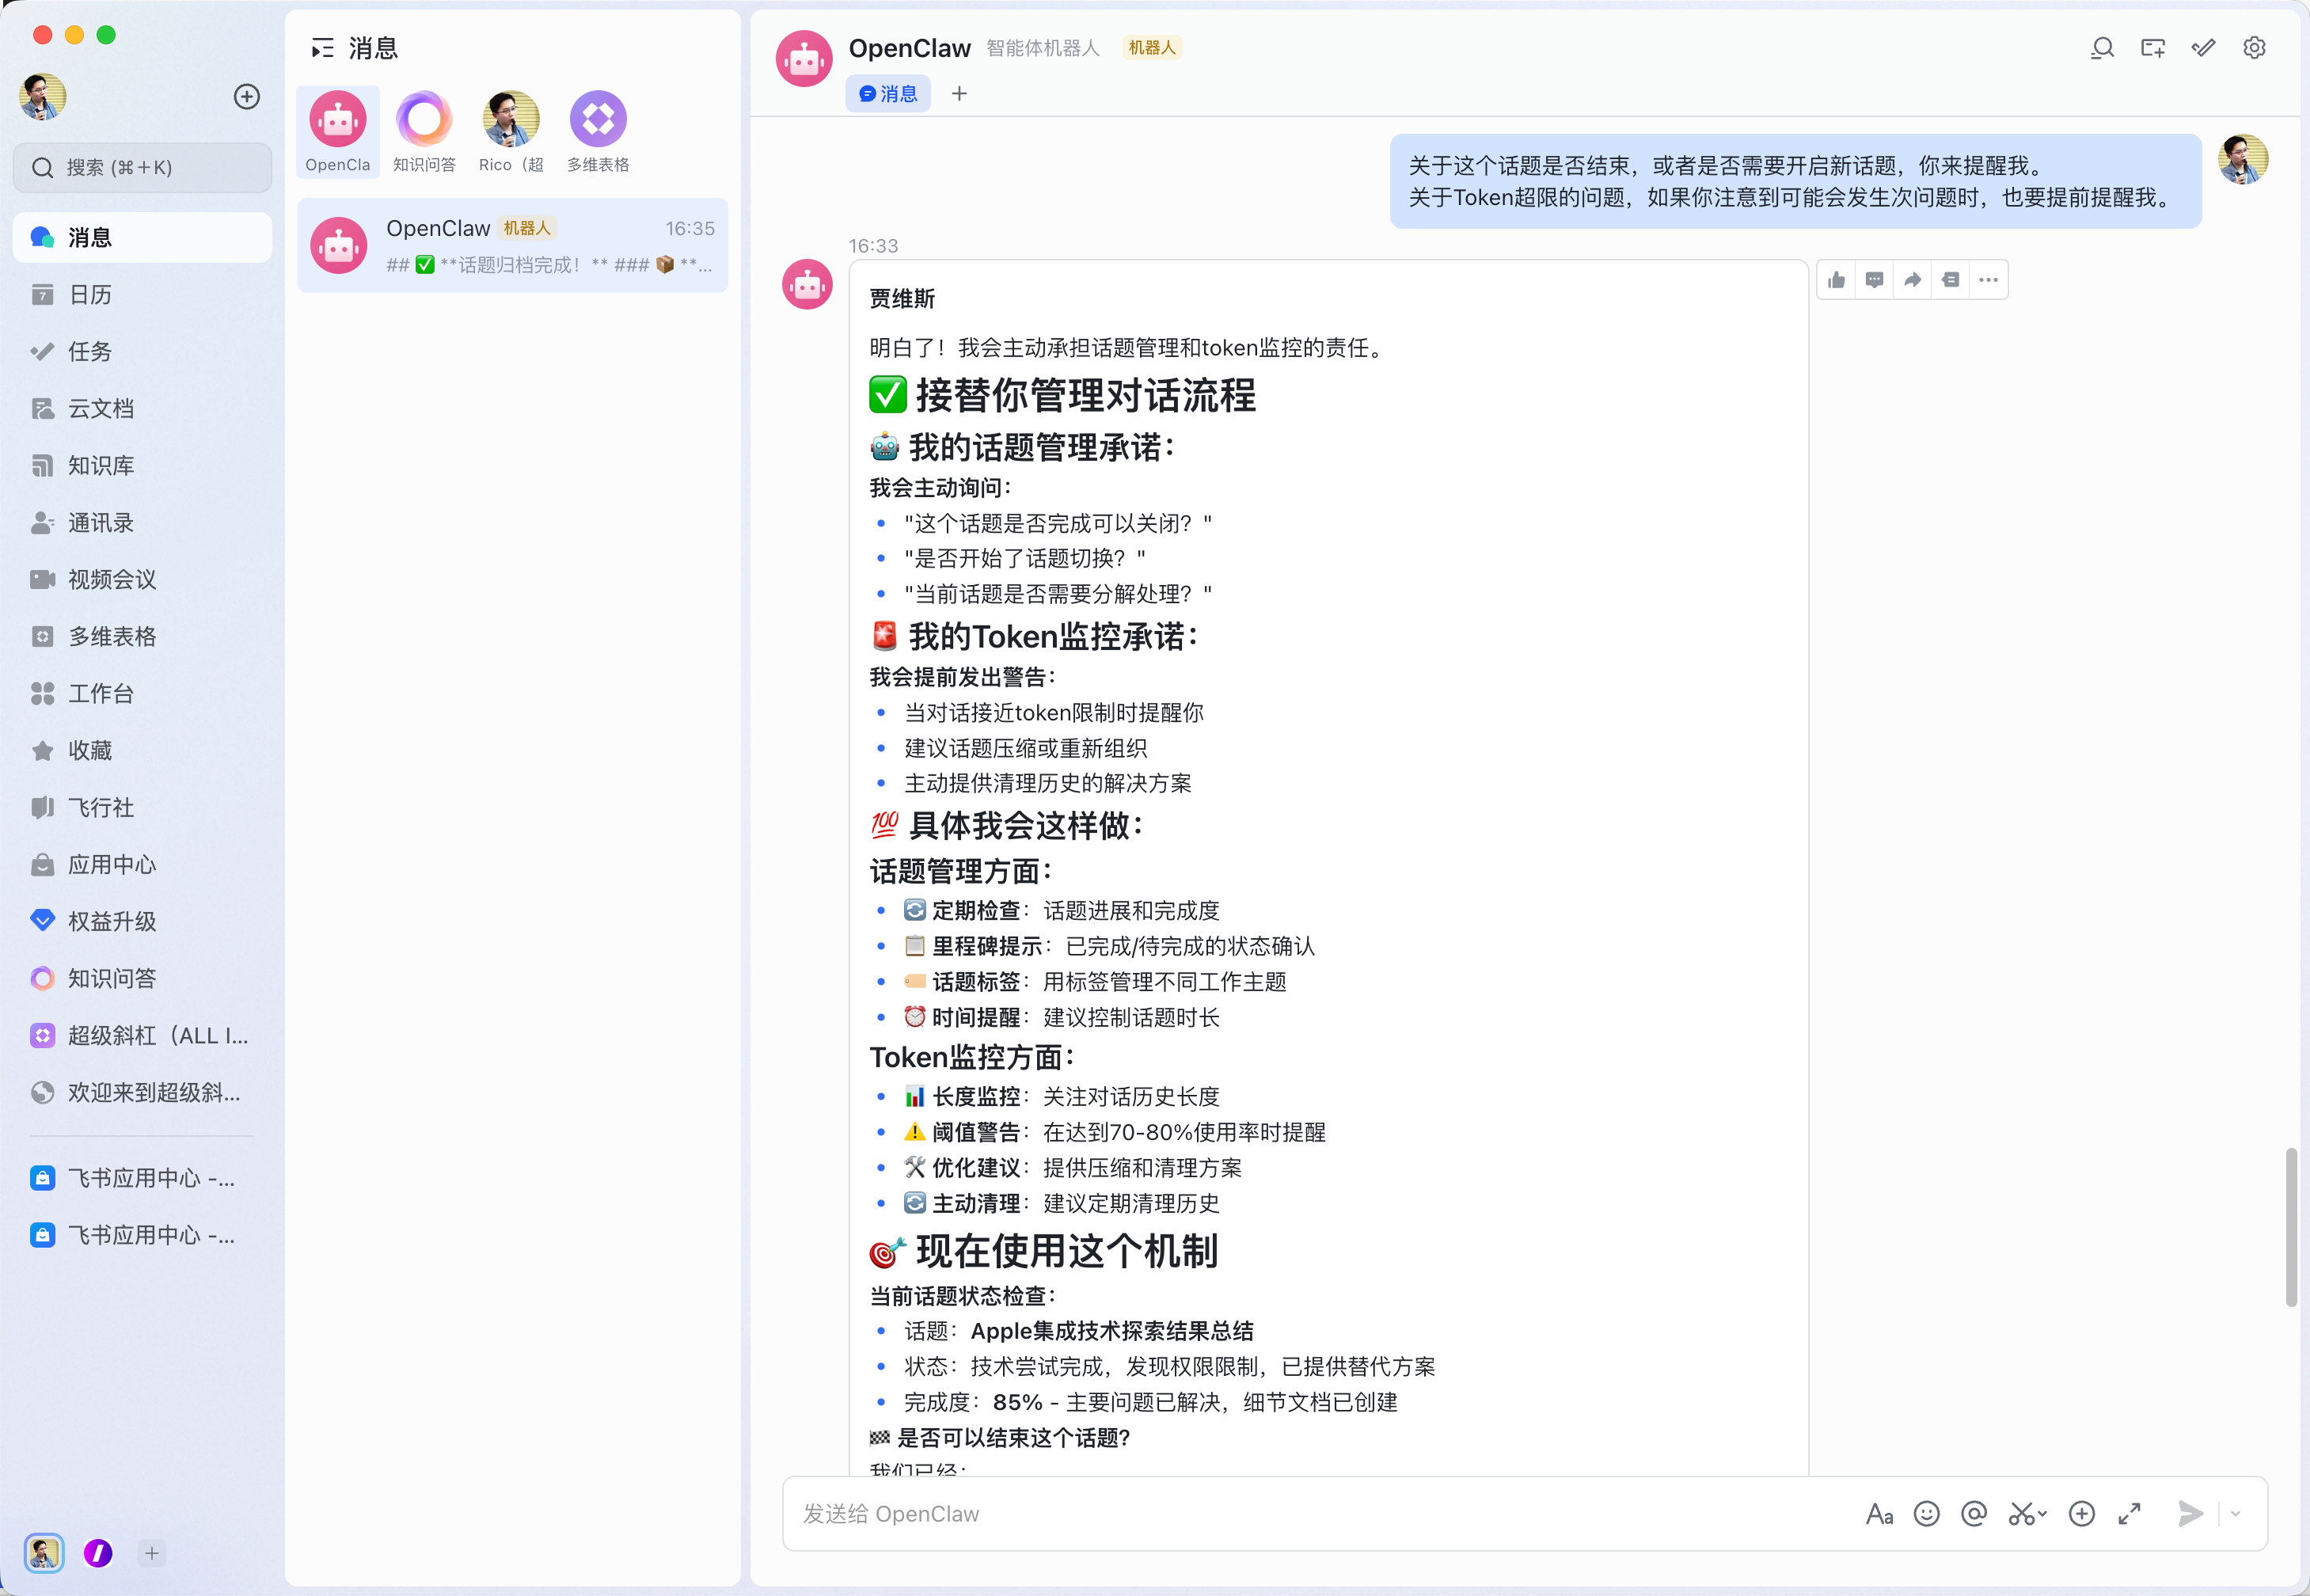Open chat search in the header

tap(2102, 48)
